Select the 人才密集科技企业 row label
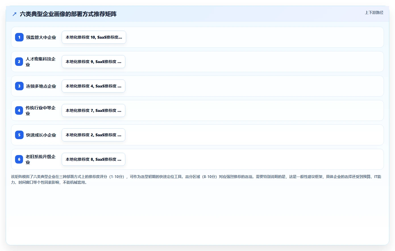The width and height of the screenshot is (395, 251). click(41, 62)
